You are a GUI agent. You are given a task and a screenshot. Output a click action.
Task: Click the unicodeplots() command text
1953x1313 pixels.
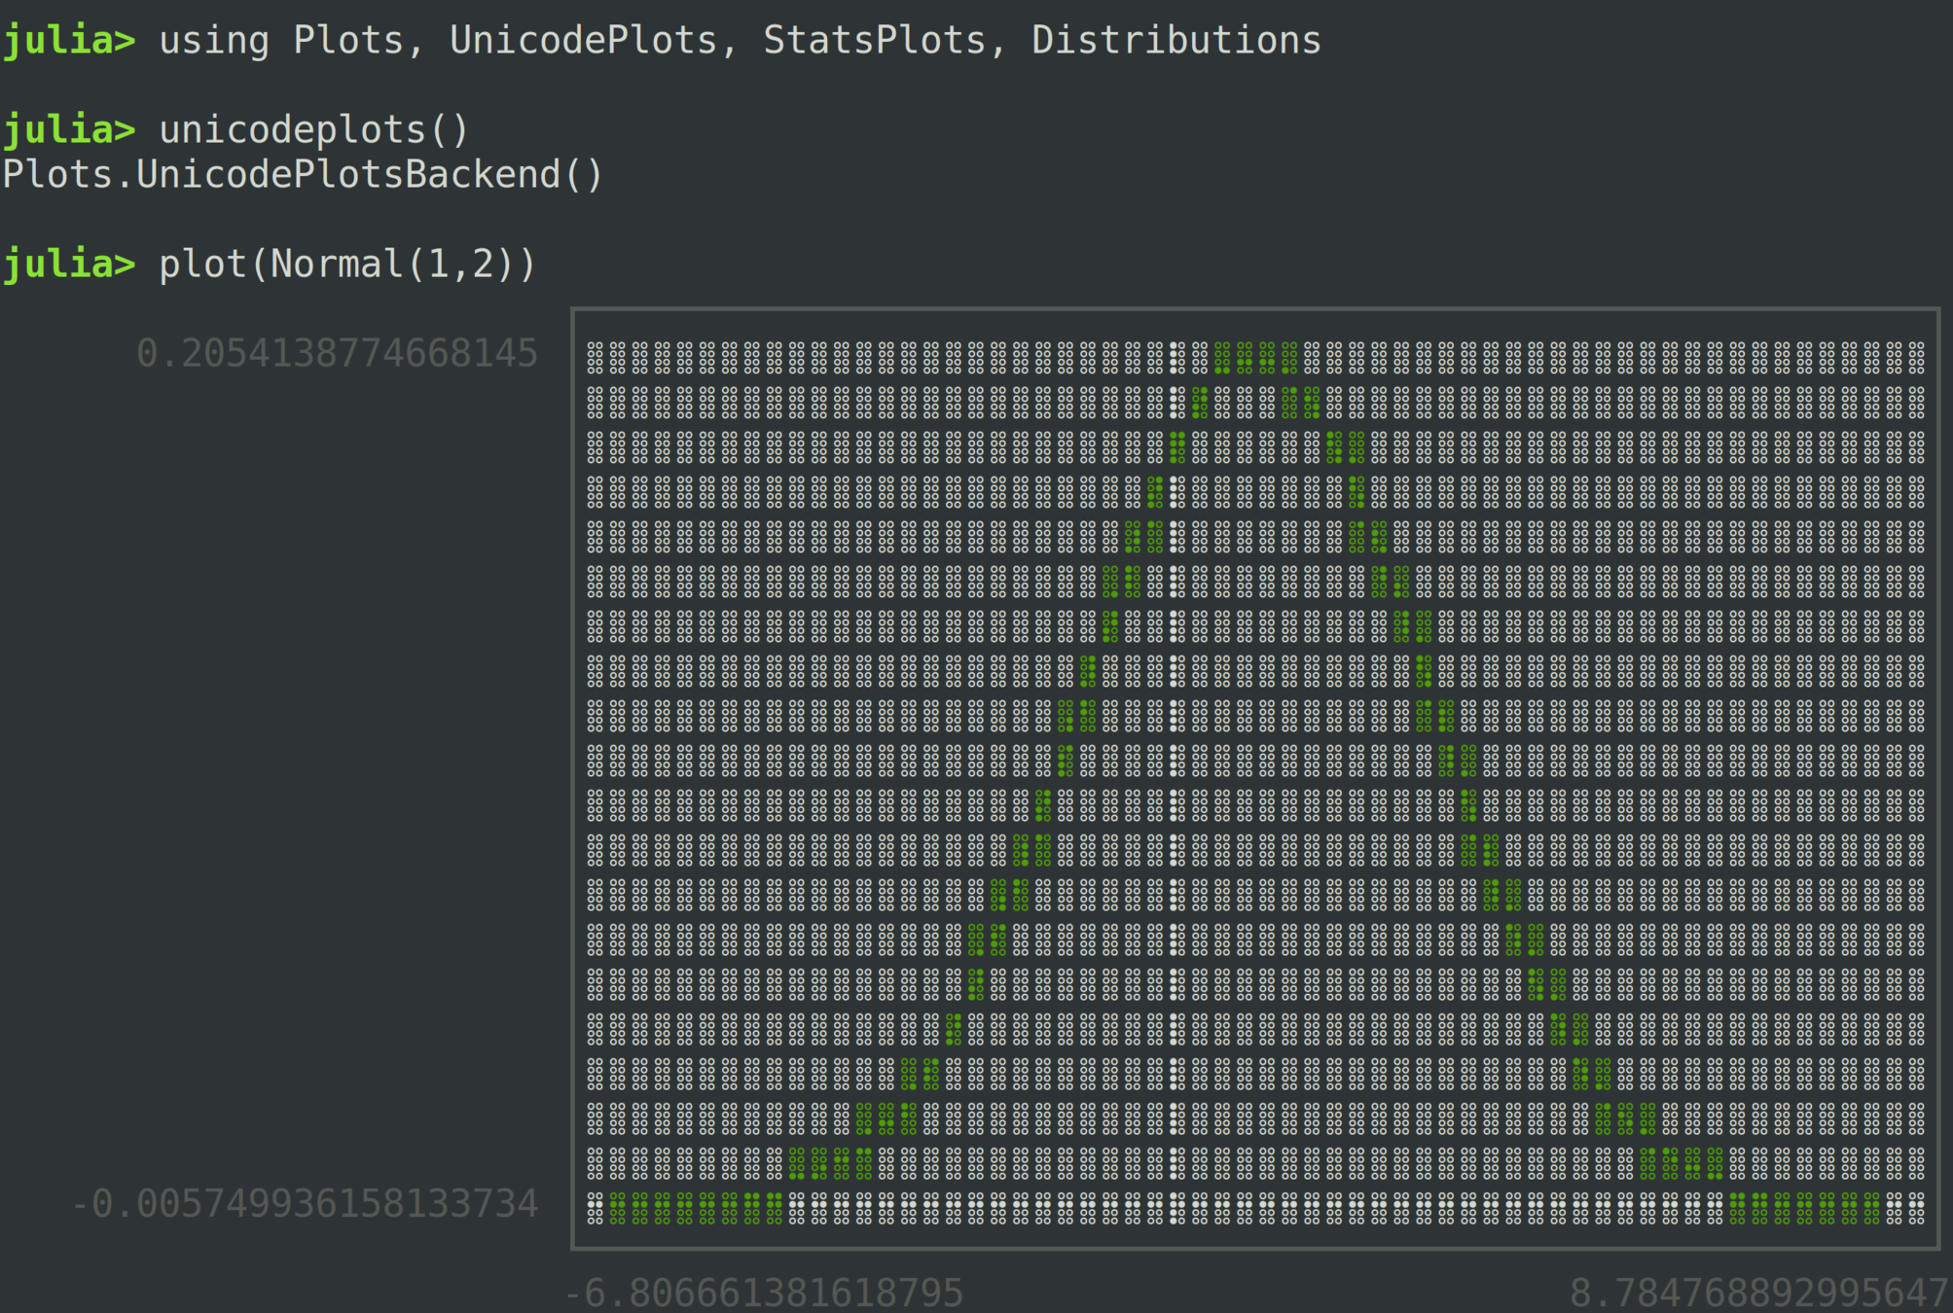point(314,130)
